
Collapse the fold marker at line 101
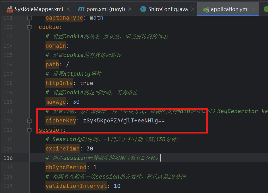[29, 18]
